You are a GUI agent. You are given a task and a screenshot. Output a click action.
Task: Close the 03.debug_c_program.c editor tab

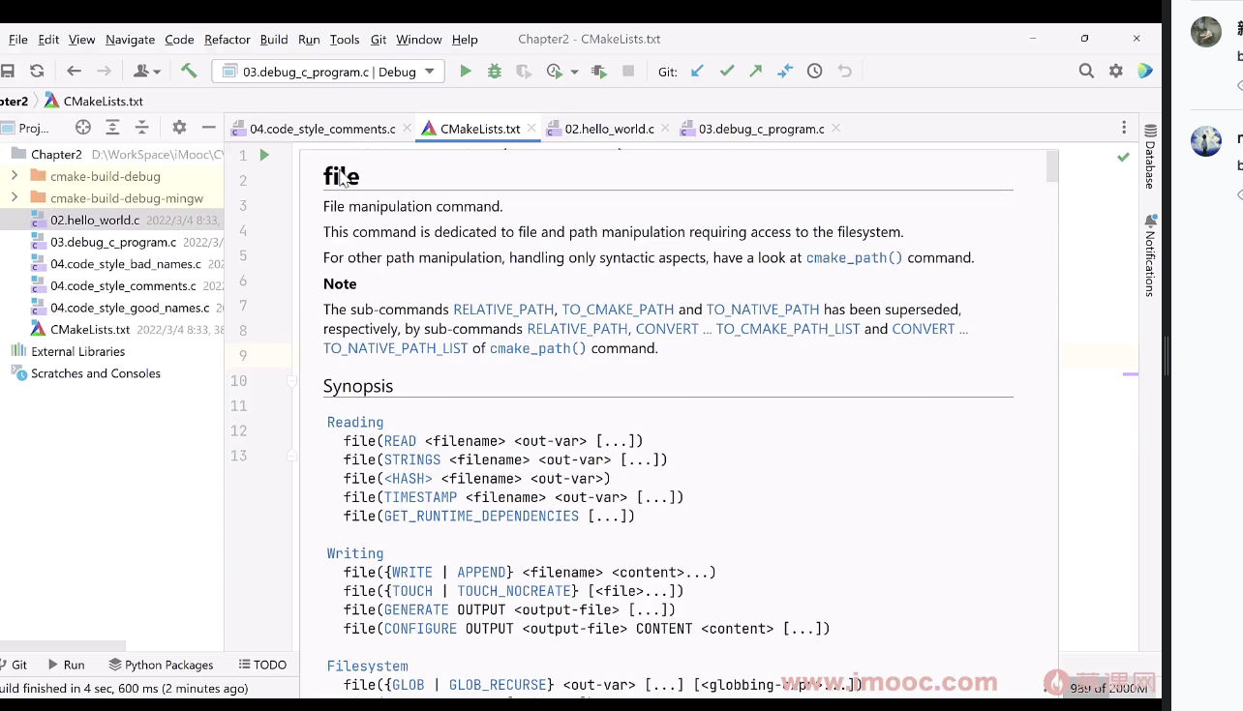835,129
